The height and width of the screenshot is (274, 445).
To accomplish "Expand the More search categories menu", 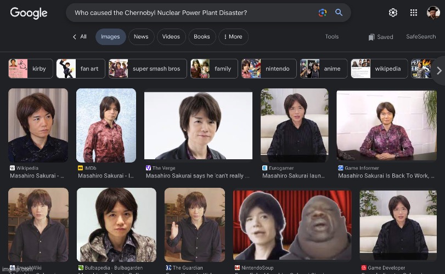I will coord(233,37).
